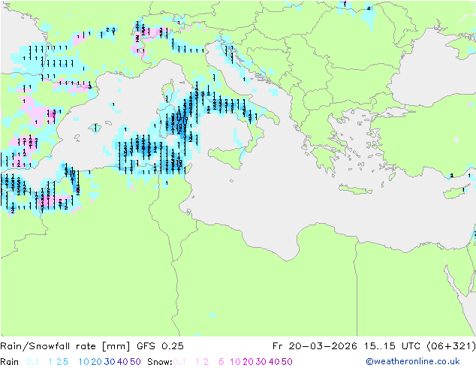Click the 'Snow:' legend label

point(160,362)
